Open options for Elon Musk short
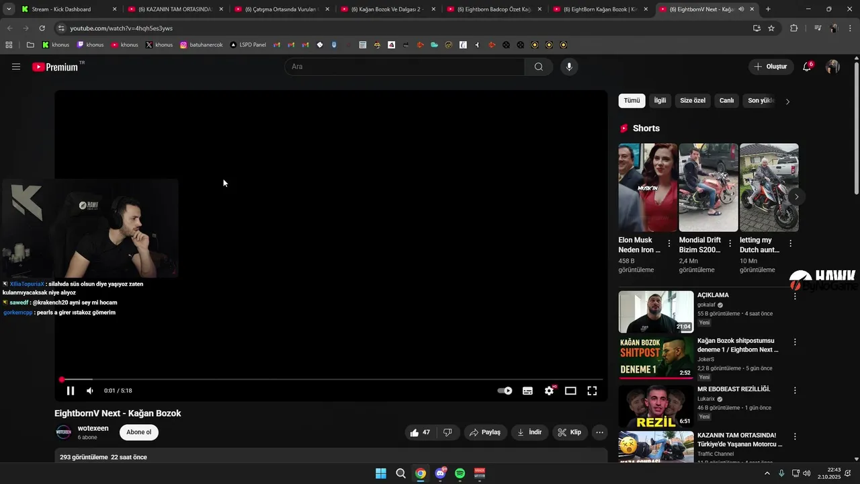860x484 pixels. click(669, 243)
